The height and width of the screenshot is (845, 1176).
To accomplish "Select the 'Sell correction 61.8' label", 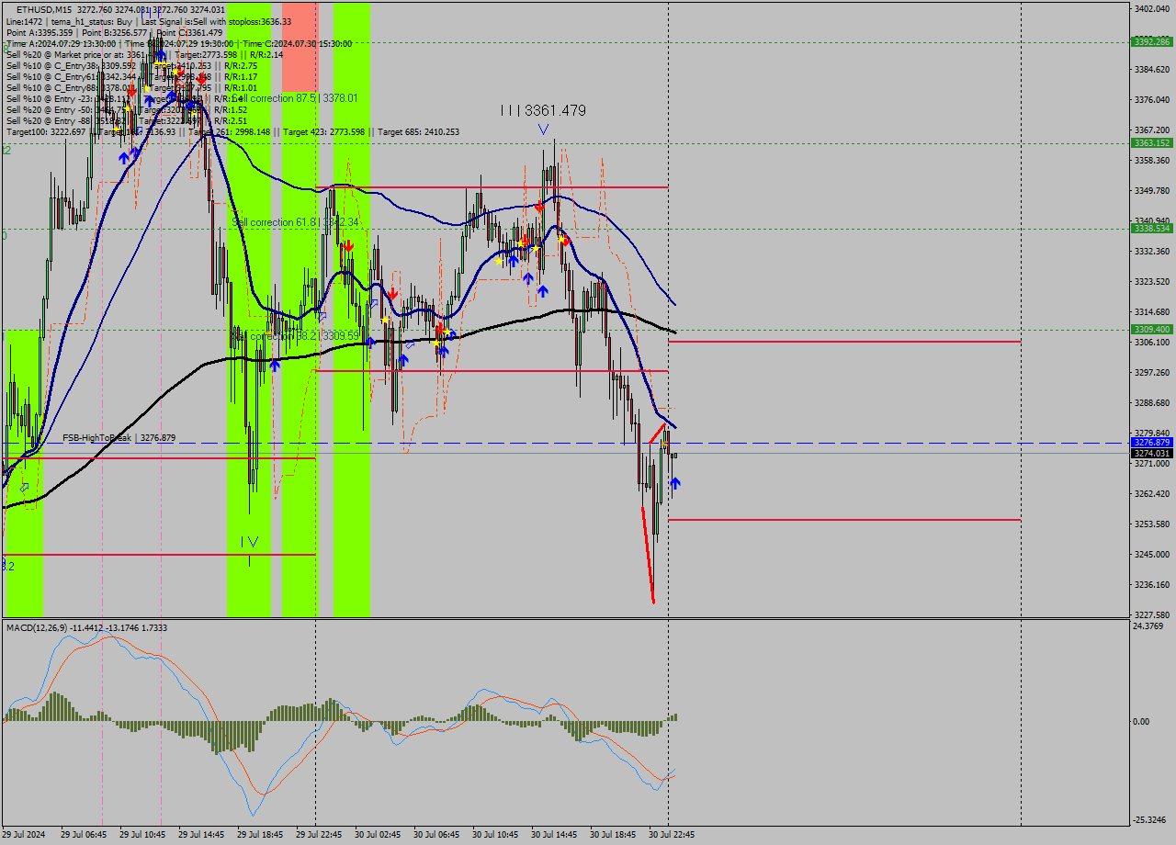I will pyautogui.click(x=296, y=222).
